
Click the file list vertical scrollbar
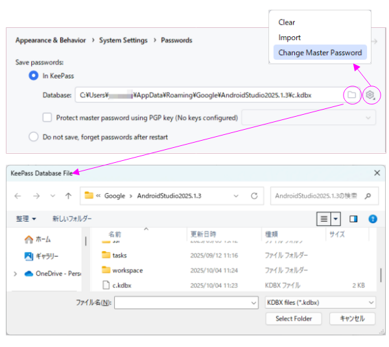click(x=381, y=274)
